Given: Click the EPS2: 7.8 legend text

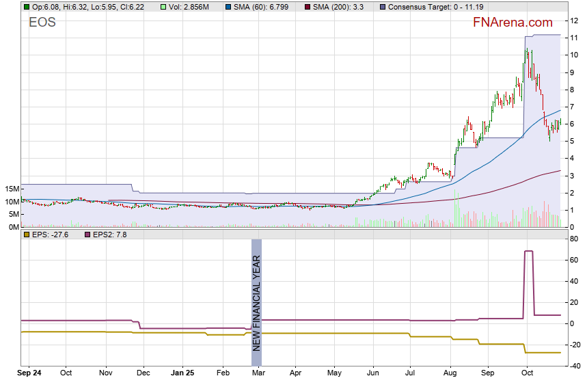Looking at the screenshot, I should 109,235.
